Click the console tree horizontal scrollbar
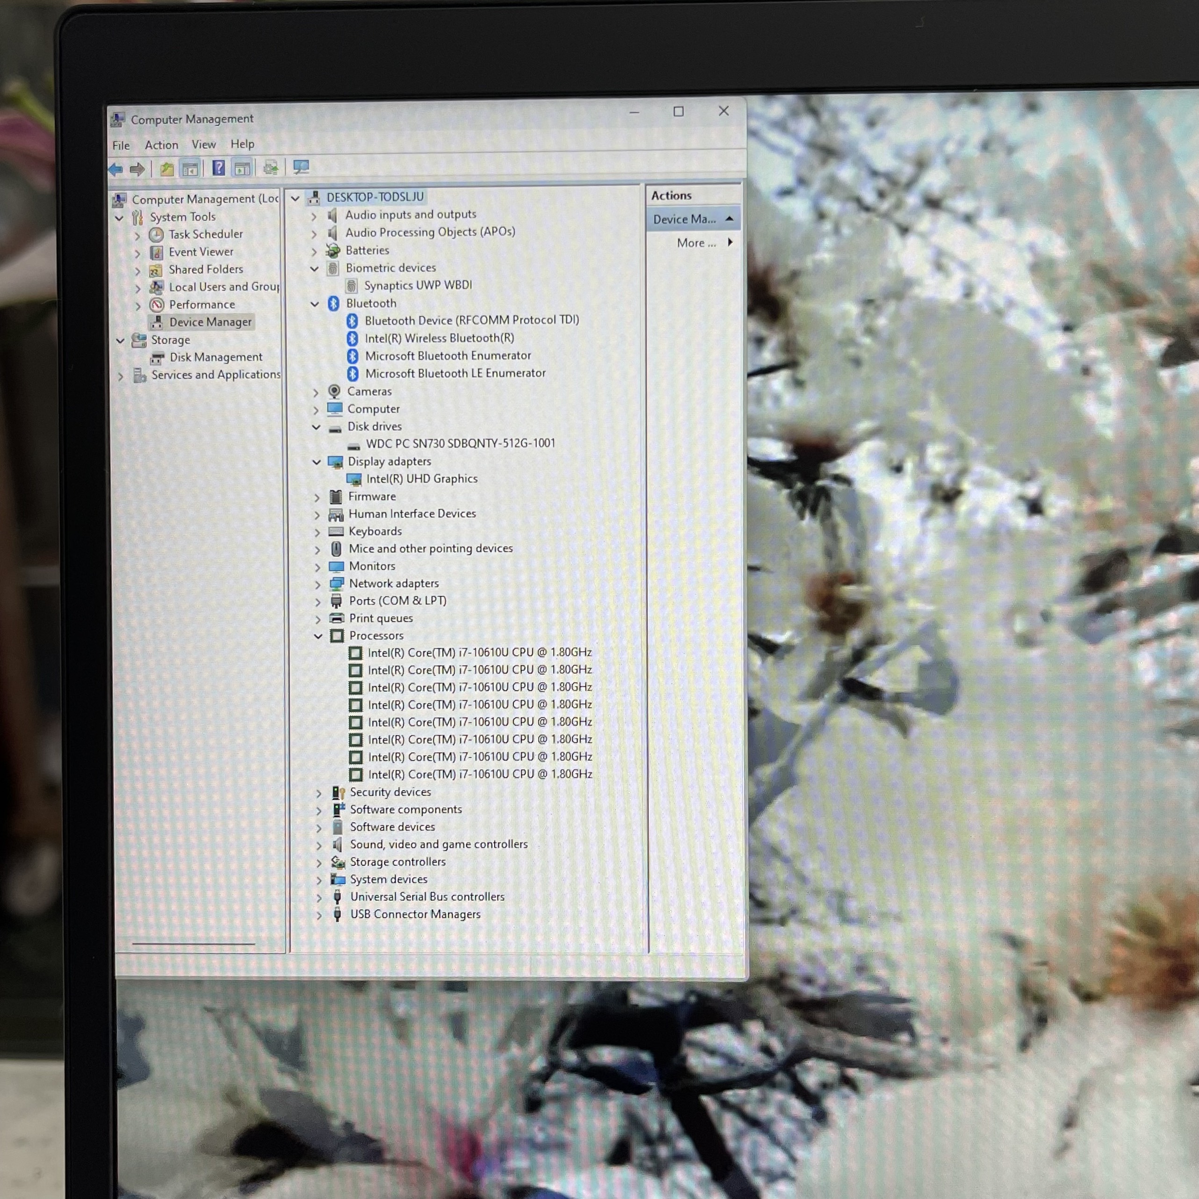The image size is (1199, 1199). [194, 944]
